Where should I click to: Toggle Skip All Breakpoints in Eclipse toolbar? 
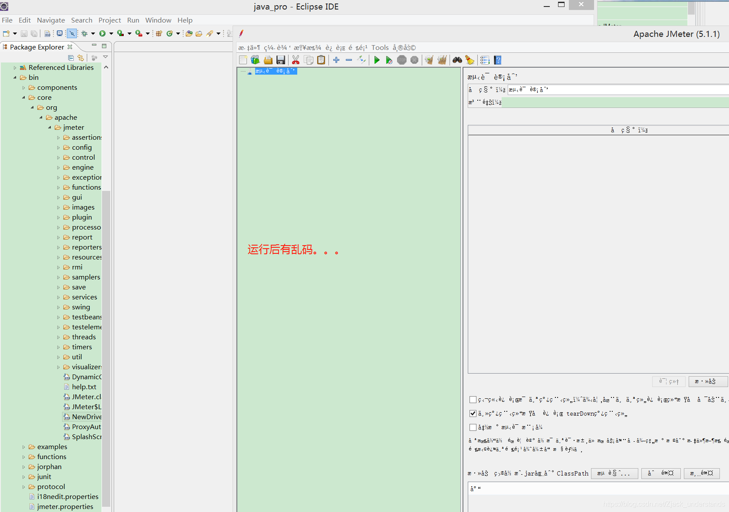pos(72,33)
